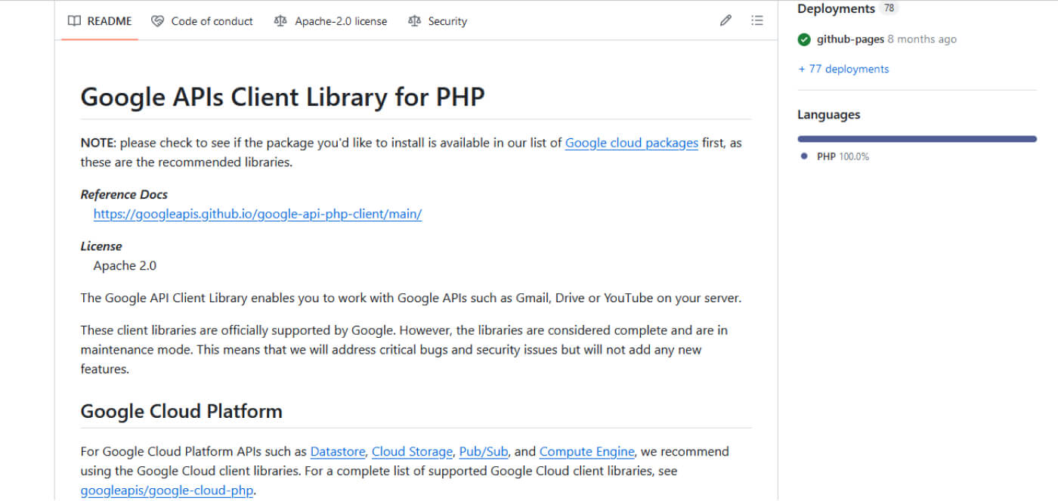1058x501 pixels.
Task: Open googleapis/google-cloud-php link
Action: 167,491
